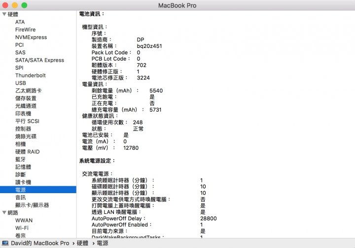Open the 相機 camera entry

coord(20,144)
